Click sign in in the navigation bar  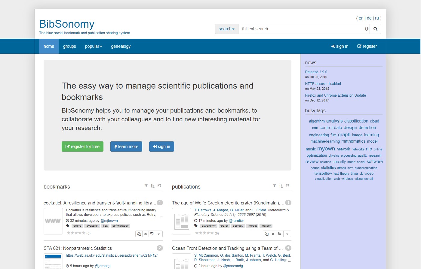point(340,46)
